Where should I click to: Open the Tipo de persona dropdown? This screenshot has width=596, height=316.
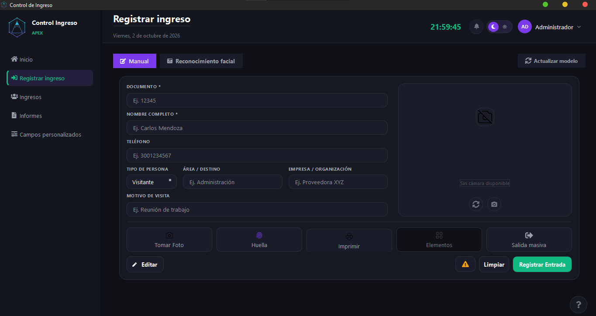click(x=152, y=182)
